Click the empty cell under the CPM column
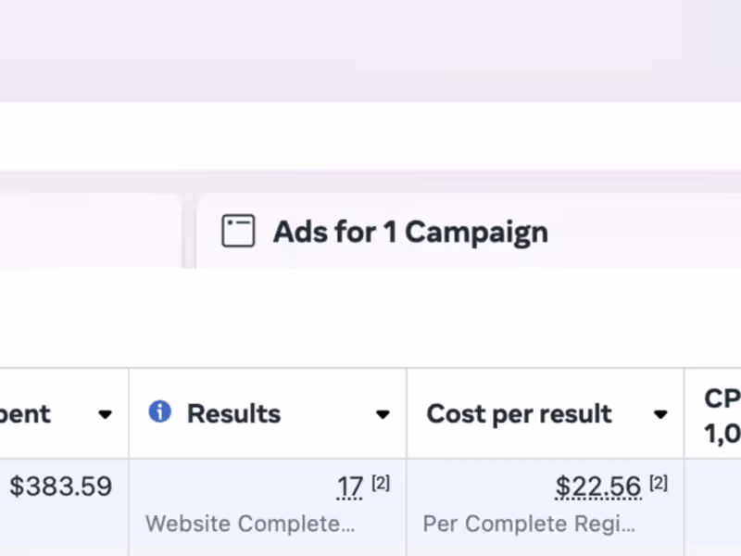 713,505
